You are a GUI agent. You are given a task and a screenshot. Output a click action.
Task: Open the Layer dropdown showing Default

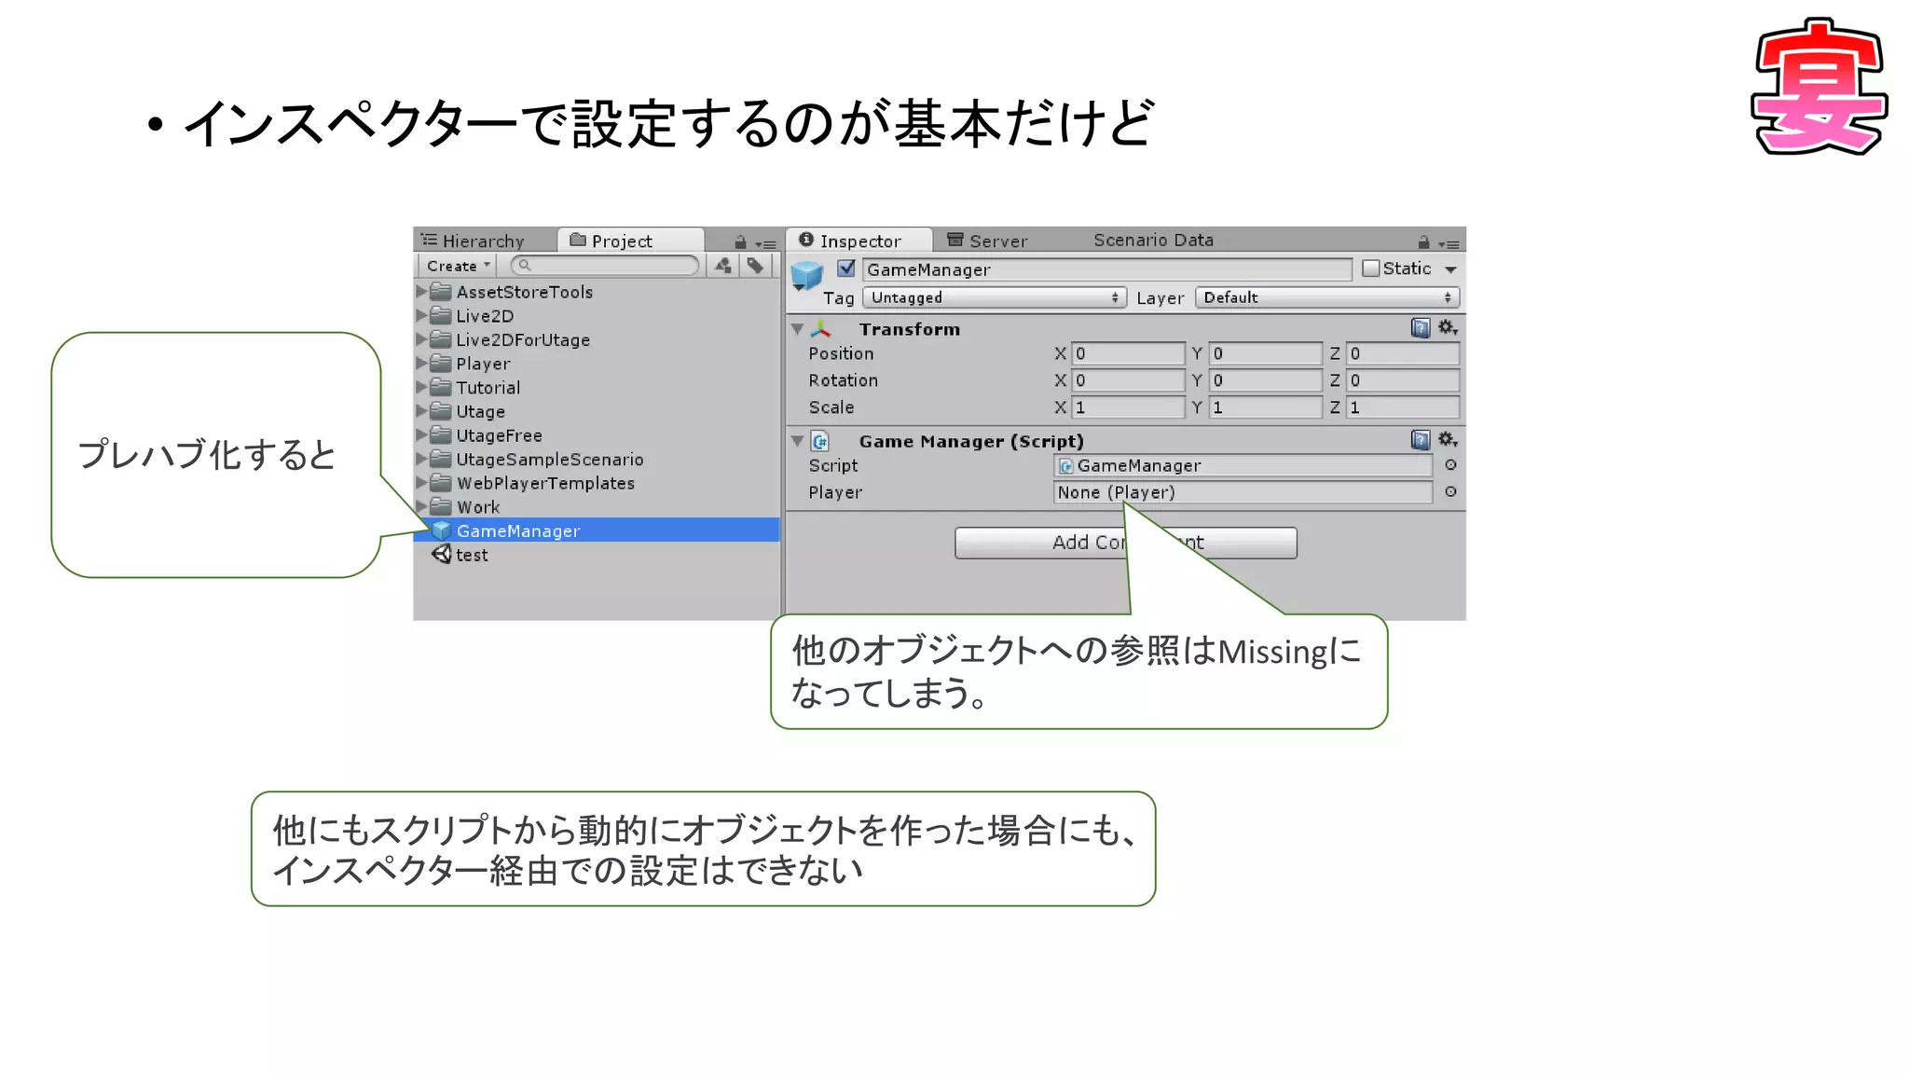click(1327, 297)
